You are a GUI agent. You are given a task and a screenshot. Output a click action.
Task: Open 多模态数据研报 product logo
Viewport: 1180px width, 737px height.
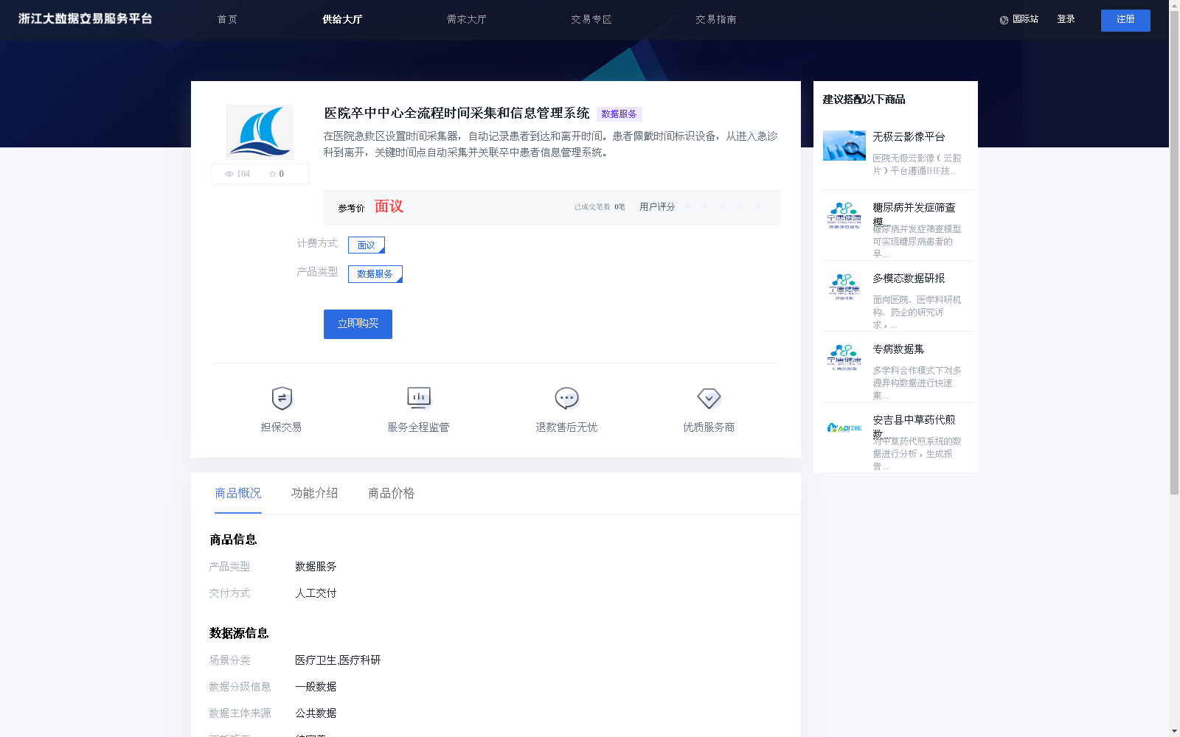point(844,287)
